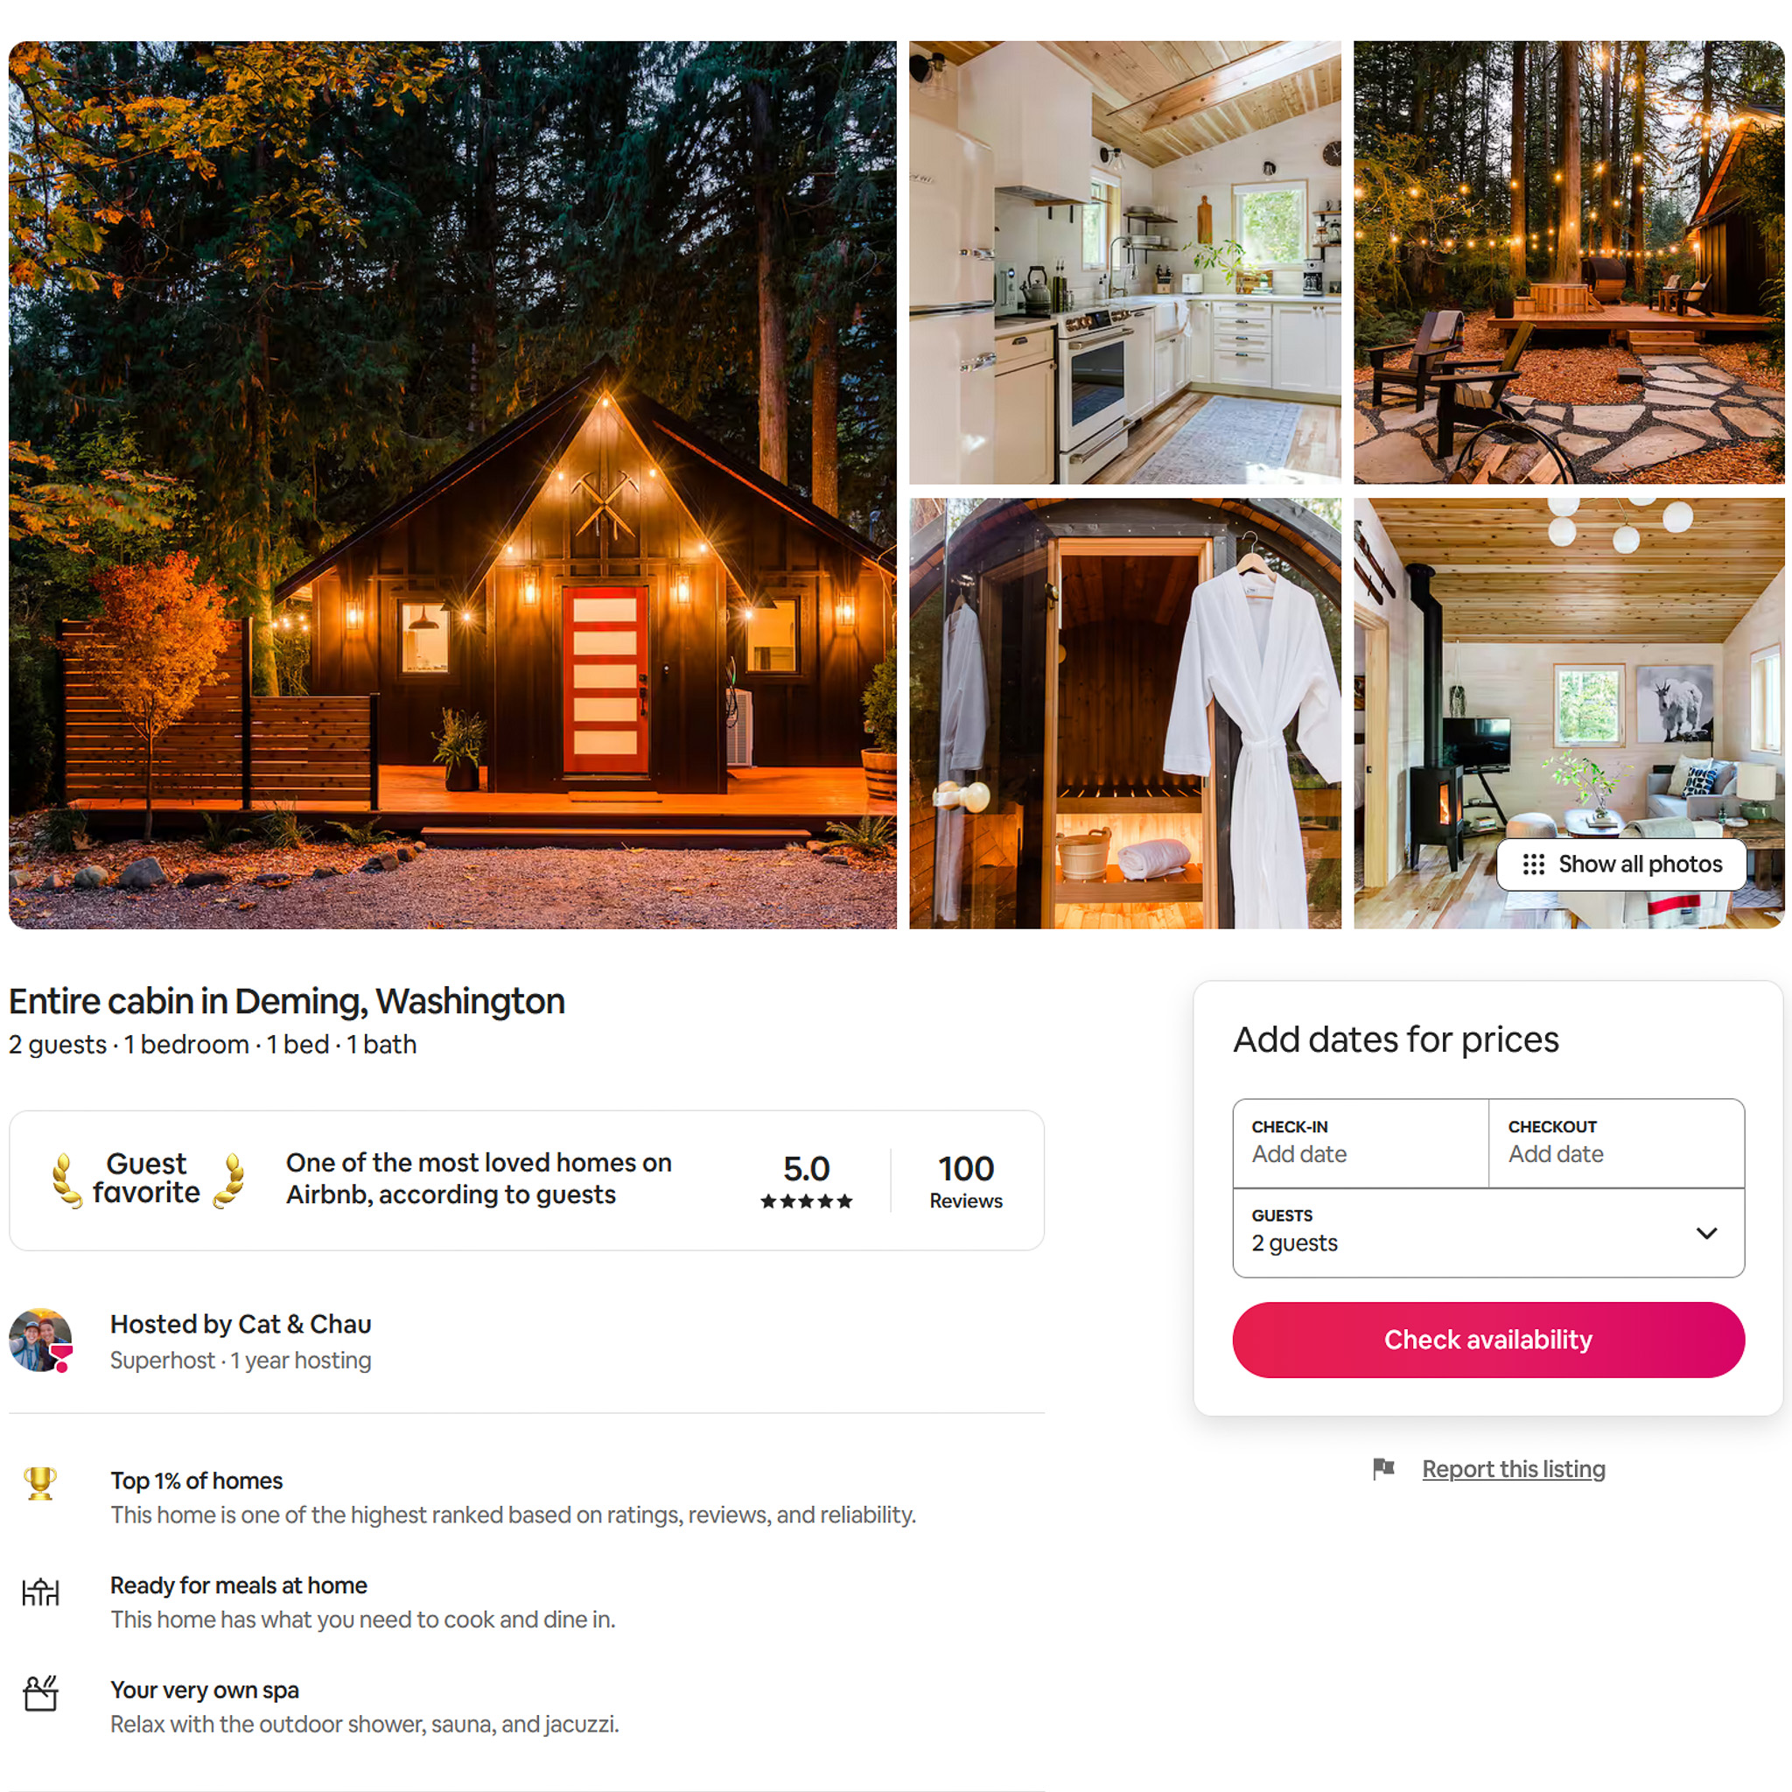Open the Report this listing link

[x=1514, y=1469]
